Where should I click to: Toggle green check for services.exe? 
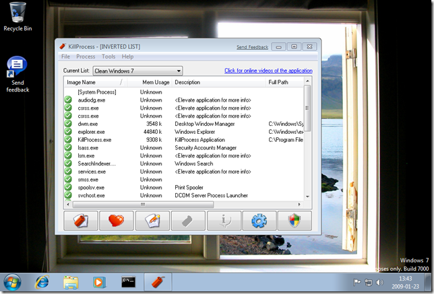(68, 172)
